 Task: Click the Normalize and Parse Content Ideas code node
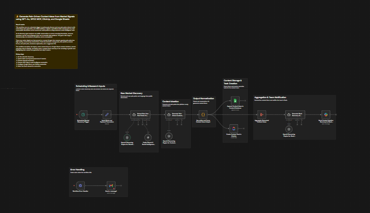(x=203, y=114)
